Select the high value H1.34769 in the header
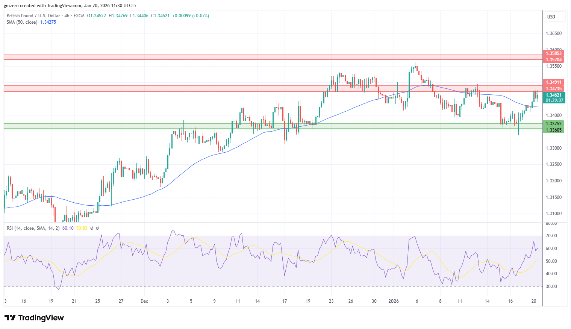The width and height of the screenshot is (571, 329). pyautogui.click(x=118, y=16)
